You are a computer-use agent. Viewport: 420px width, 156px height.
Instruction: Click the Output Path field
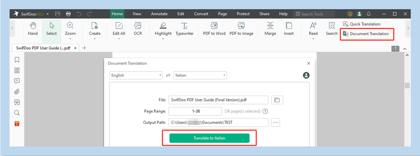click(218, 123)
